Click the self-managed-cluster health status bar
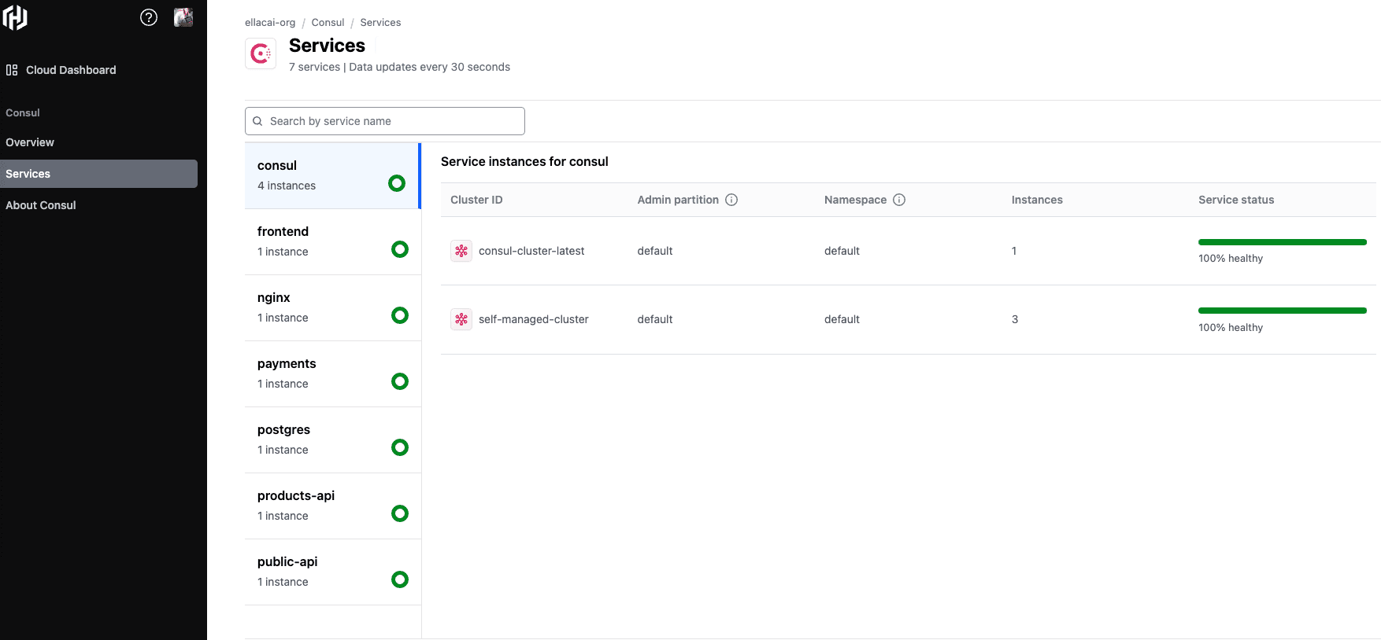This screenshot has width=1381, height=640. pyautogui.click(x=1282, y=311)
